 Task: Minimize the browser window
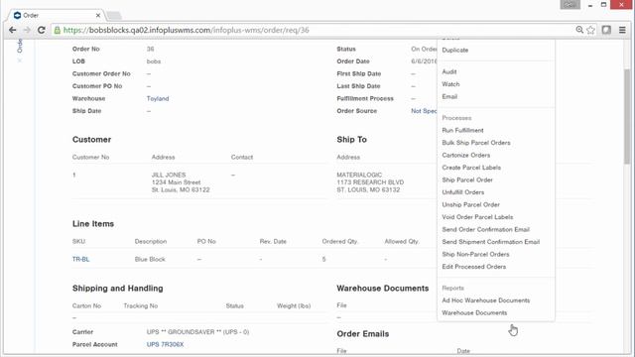point(590,5)
